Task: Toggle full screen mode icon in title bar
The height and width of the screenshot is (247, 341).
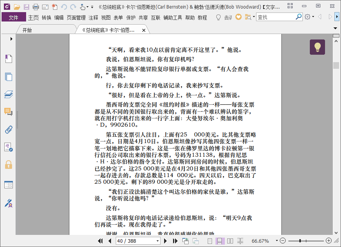Action: pyautogui.click(x=290, y=6)
